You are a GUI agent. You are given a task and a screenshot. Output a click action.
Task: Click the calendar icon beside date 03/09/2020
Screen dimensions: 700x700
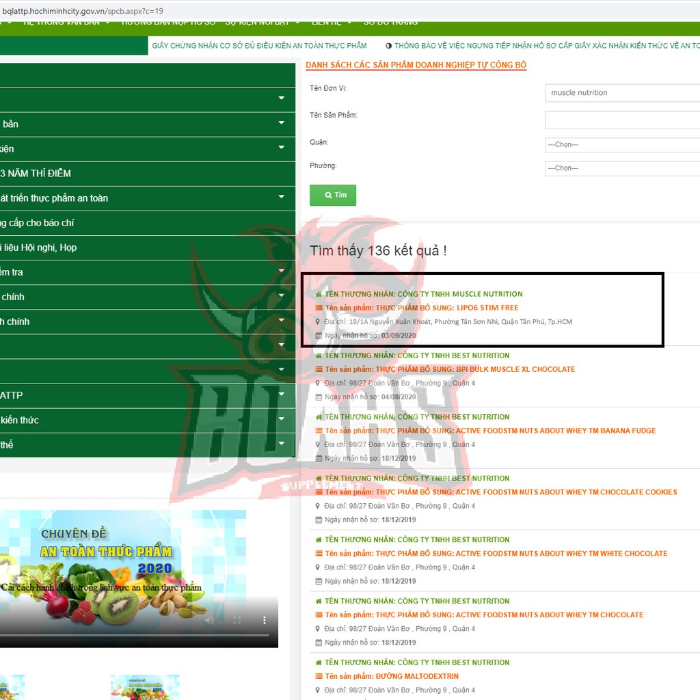(319, 336)
